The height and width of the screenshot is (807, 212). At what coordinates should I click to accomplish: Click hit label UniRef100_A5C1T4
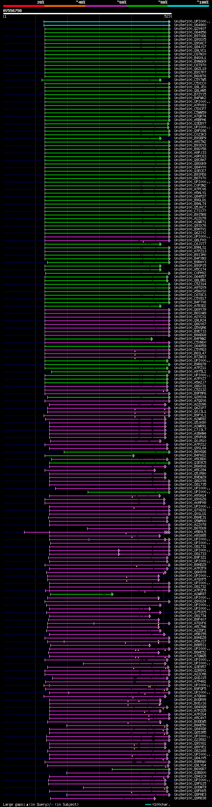click(x=190, y=269)
